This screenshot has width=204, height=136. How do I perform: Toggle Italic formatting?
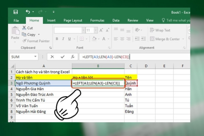(x=63, y=39)
